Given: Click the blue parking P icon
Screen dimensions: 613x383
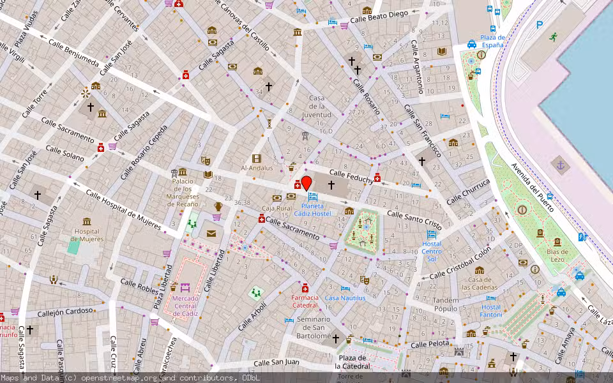Looking at the screenshot, I should click(540, 25).
